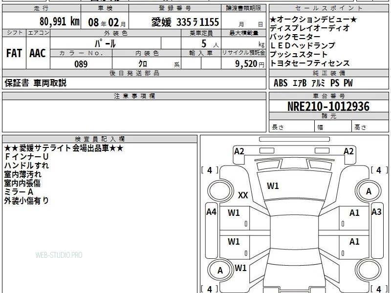Screen dimensions: 391x293
Task: Select プッシュスタート line
Action: (299, 54)
